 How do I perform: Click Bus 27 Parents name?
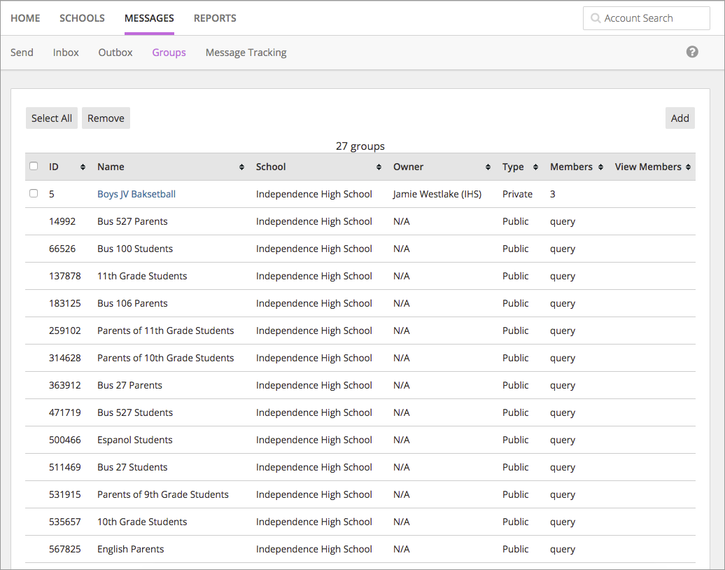point(129,385)
